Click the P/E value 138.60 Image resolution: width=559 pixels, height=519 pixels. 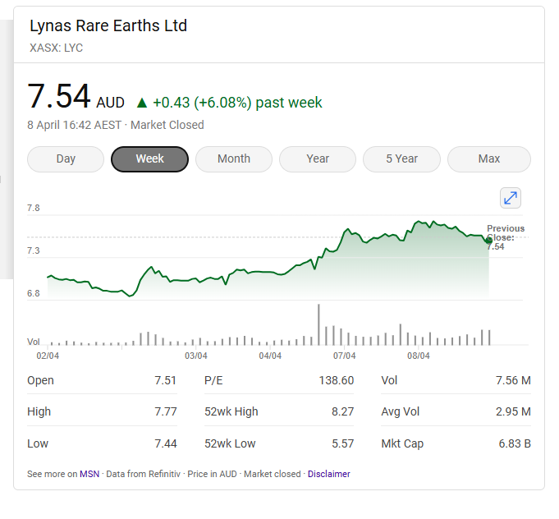click(337, 380)
